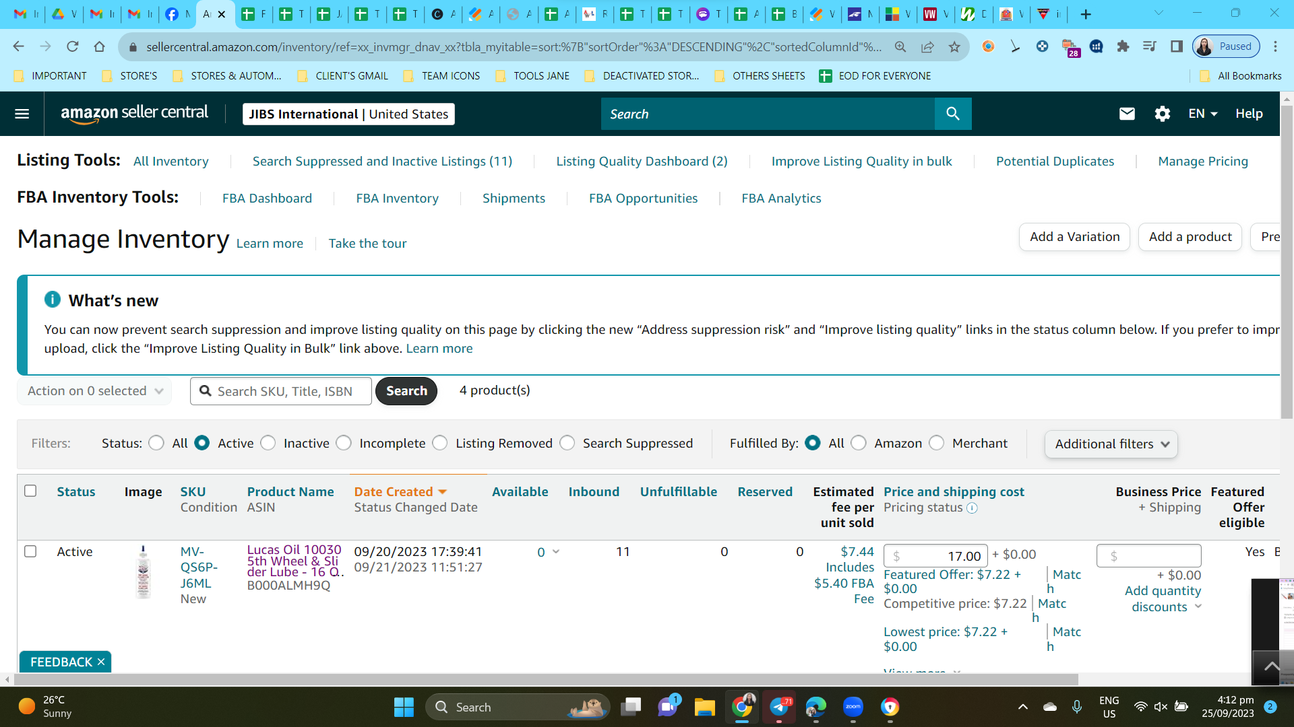The height and width of the screenshot is (727, 1294).
Task: Open a new browser tab
Action: [1086, 14]
